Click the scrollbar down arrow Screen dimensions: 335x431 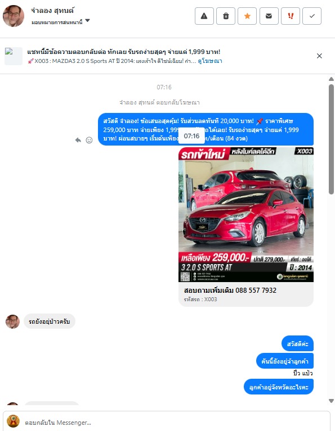[x=332, y=401]
